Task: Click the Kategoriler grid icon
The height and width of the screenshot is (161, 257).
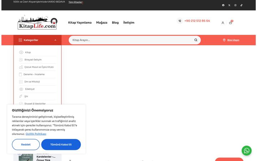Action: pyautogui.click(x=20, y=40)
